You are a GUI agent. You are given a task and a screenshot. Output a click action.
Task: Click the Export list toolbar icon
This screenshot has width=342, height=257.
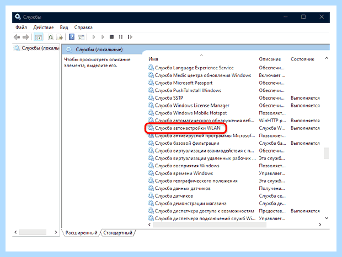[60, 37]
